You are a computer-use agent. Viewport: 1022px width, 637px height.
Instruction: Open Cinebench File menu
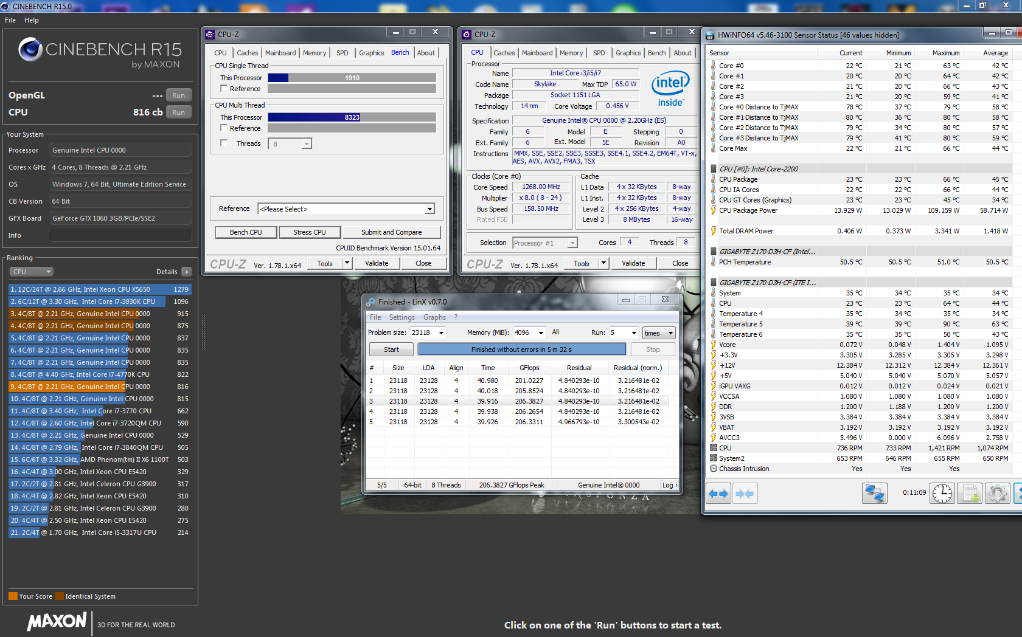10,20
